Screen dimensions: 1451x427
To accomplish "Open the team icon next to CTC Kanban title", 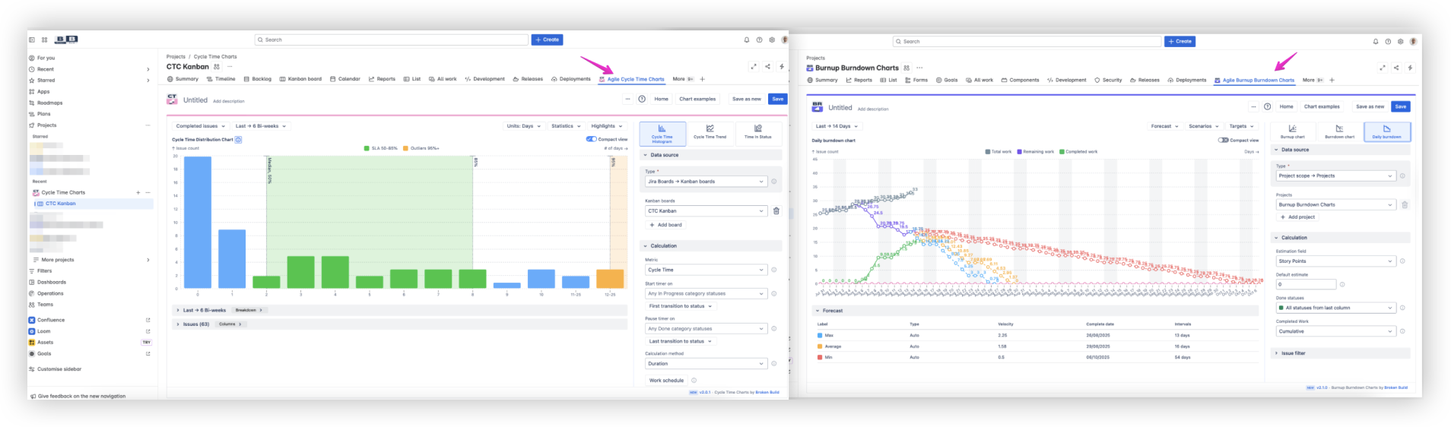I will [x=217, y=67].
